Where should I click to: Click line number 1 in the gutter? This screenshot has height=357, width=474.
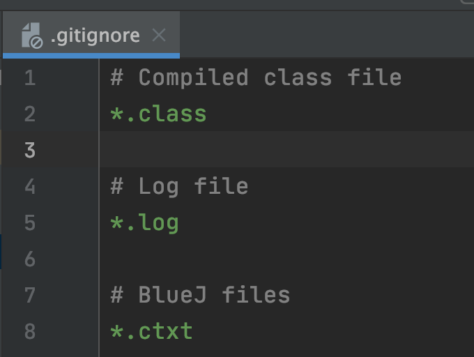click(x=29, y=77)
